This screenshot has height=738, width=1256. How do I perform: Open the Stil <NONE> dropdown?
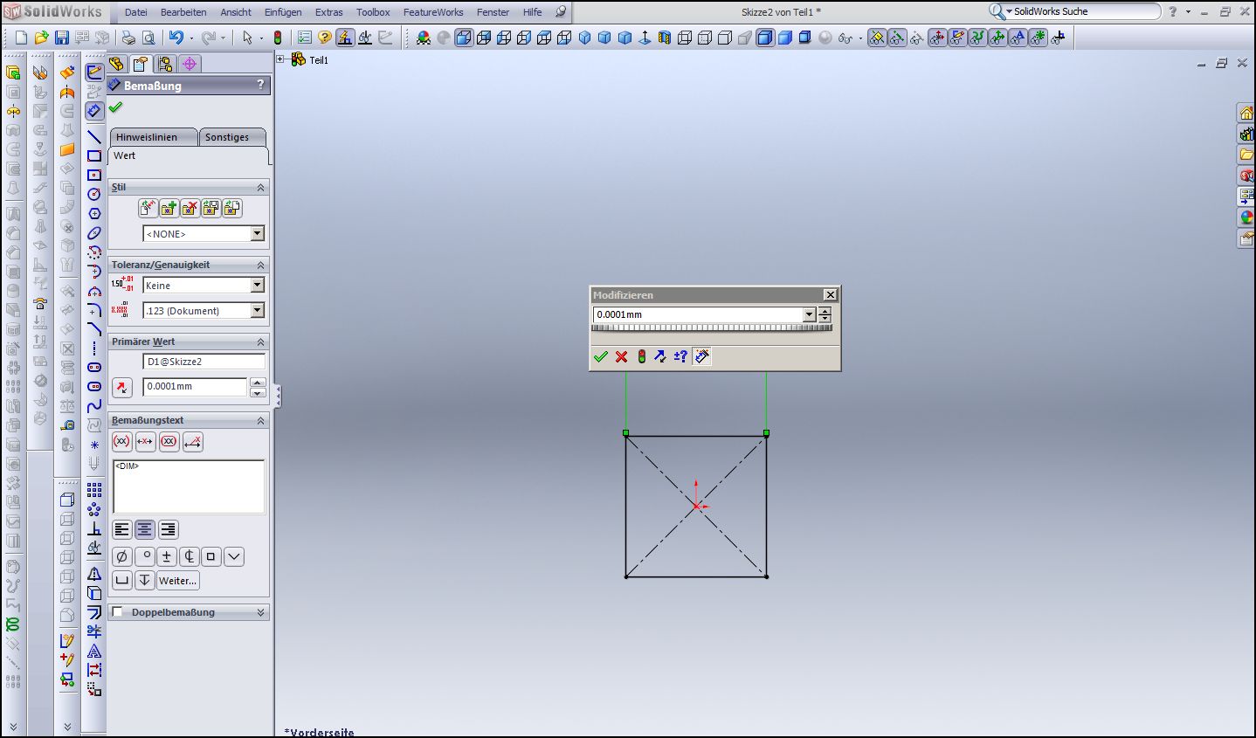point(257,233)
